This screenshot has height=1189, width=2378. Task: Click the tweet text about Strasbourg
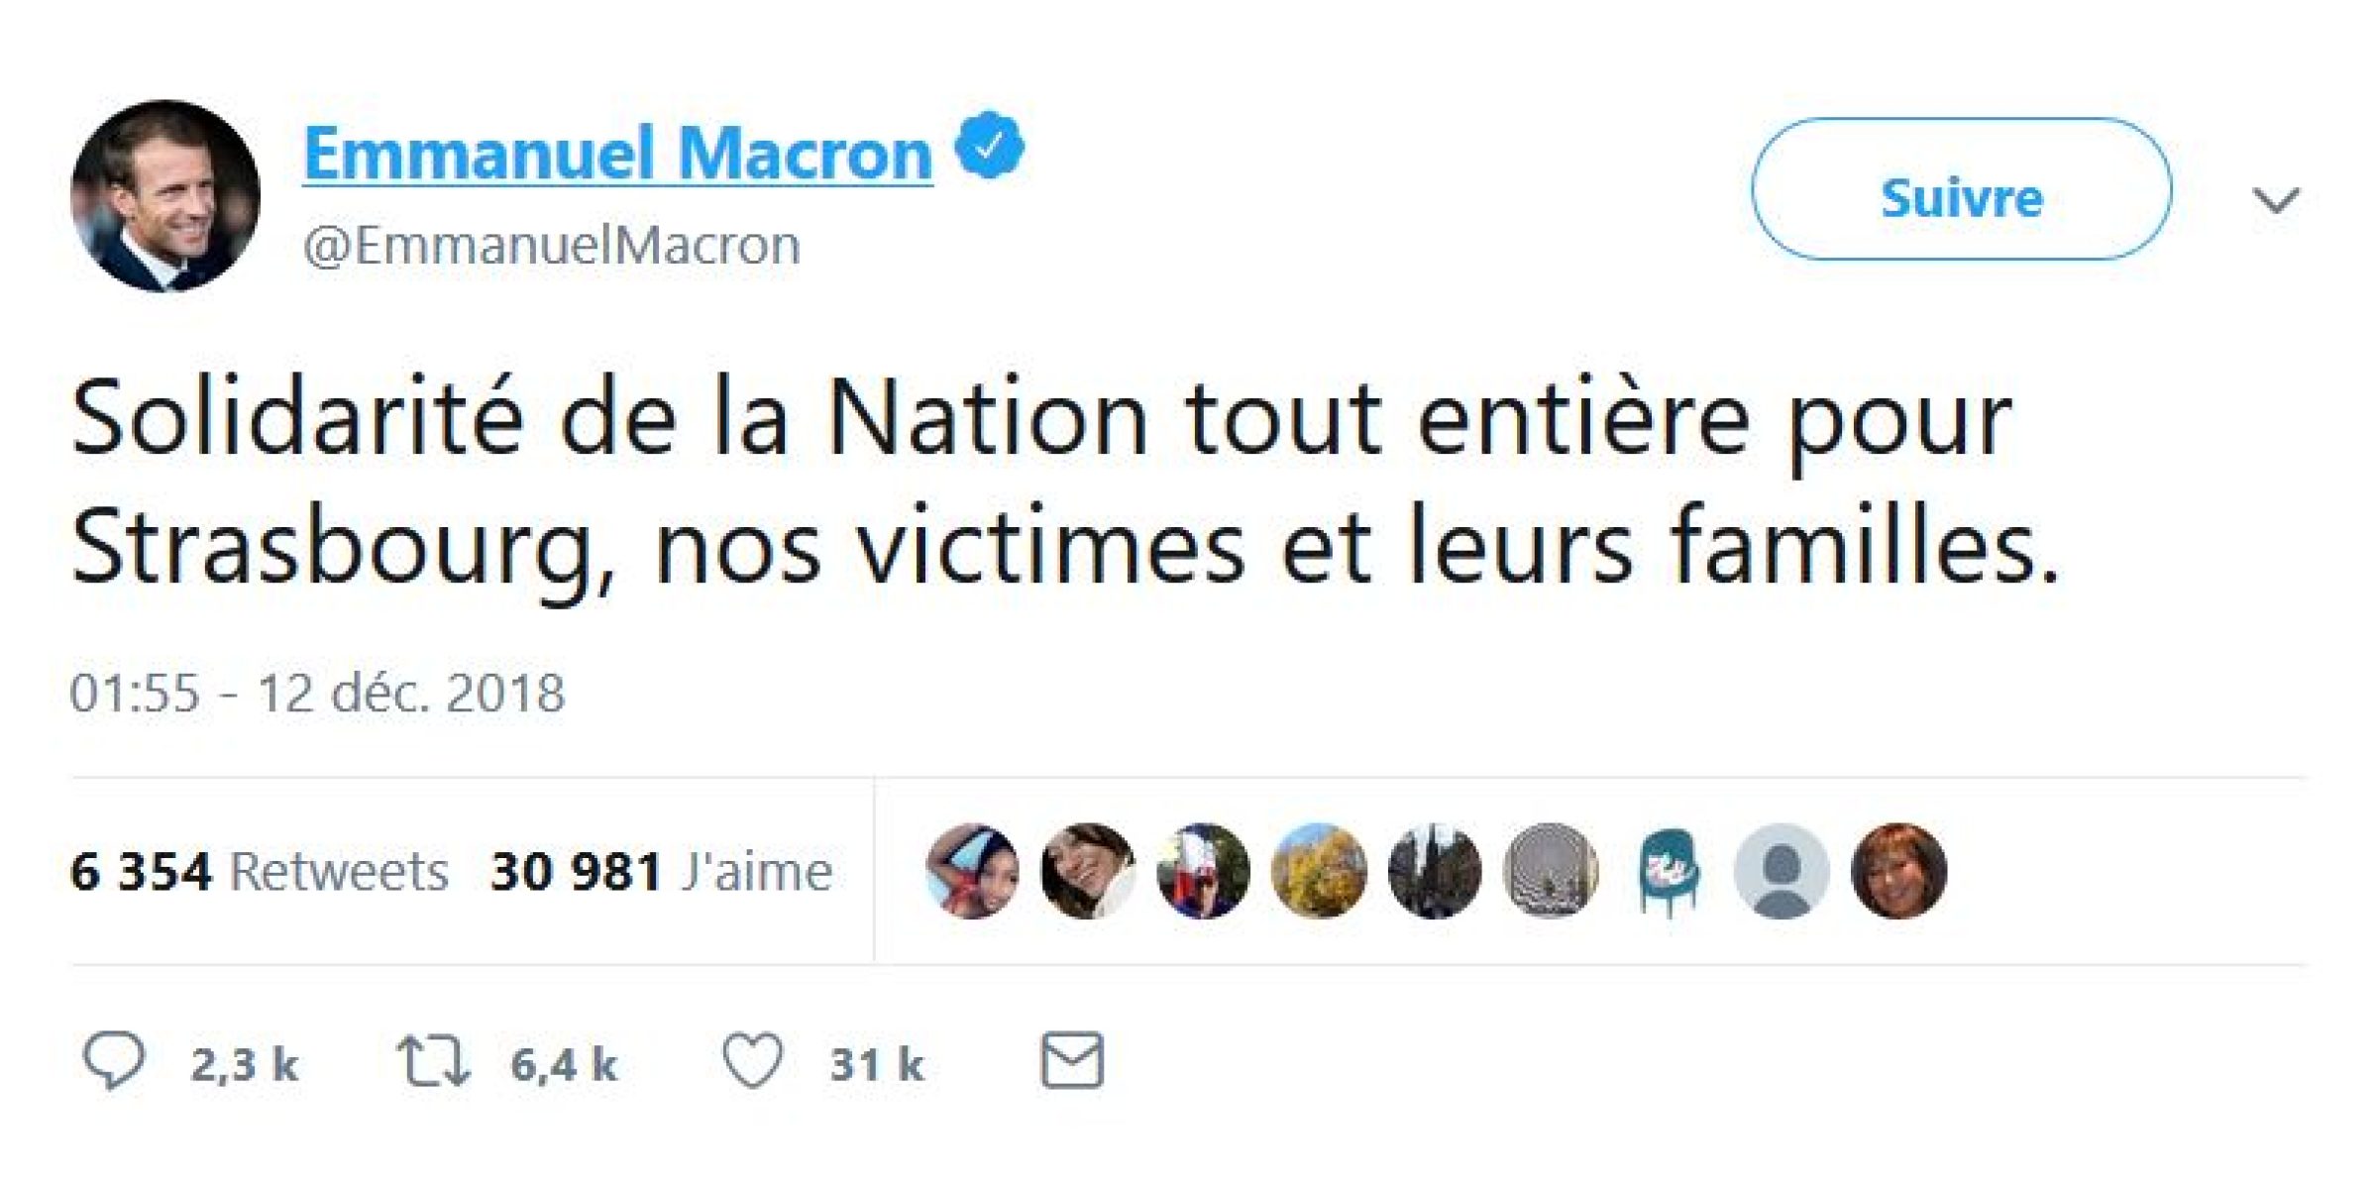tap(1065, 484)
